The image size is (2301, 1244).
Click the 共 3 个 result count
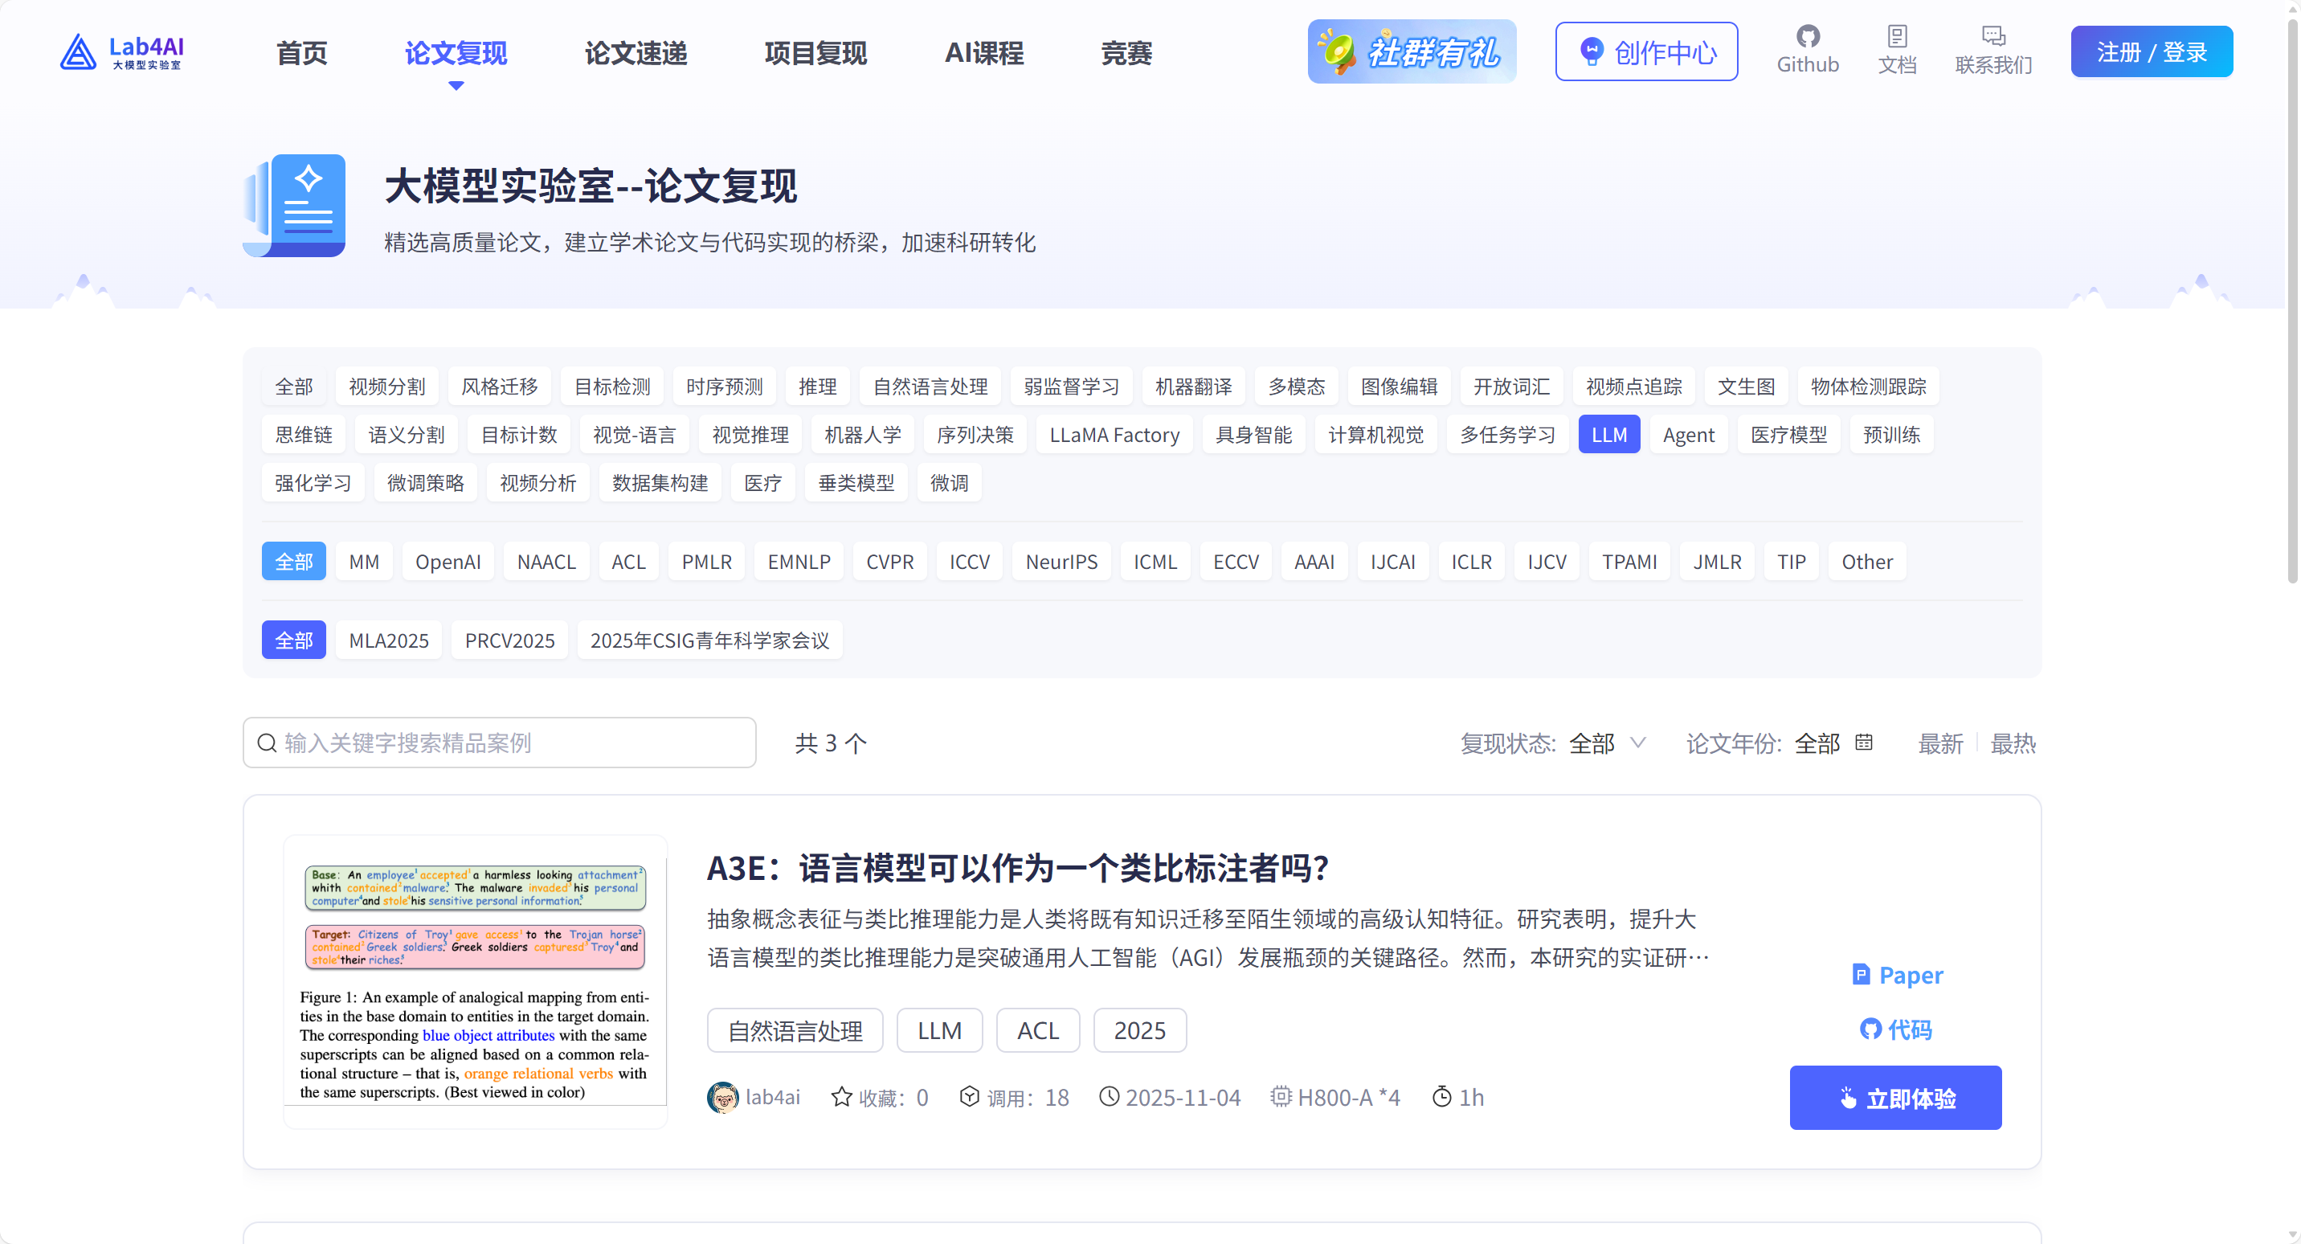coord(831,743)
